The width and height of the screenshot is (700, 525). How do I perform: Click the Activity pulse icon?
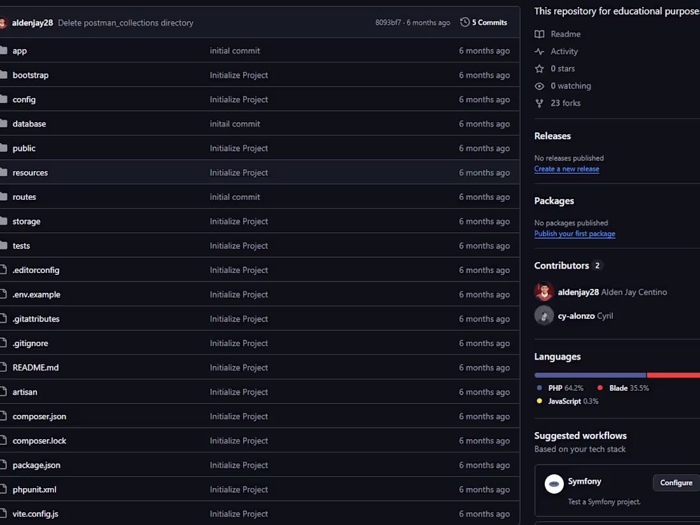click(x=540, y=51)
